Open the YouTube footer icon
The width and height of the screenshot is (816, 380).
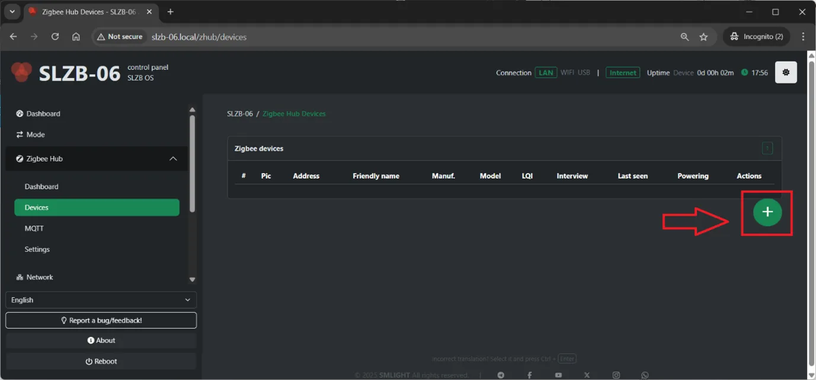[558, 375]
